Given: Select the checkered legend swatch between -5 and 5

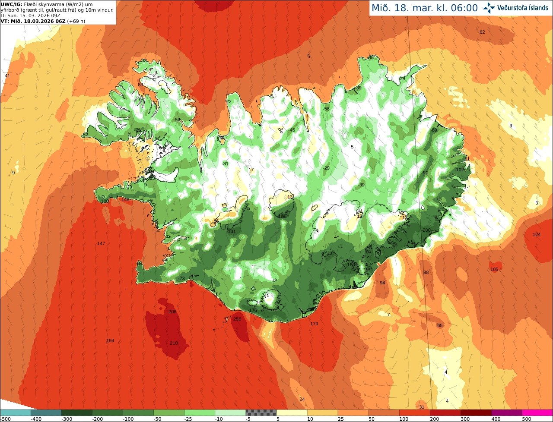Looking at the screenshot, I should [261, 413].
